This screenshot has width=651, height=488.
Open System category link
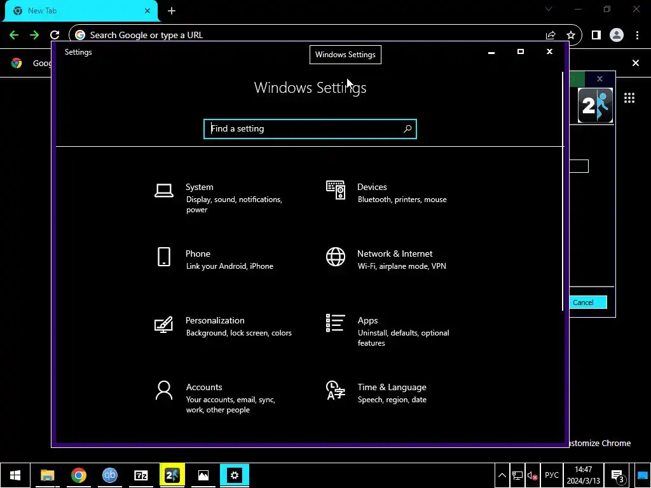pyautogui.click(x=199, y=187)
